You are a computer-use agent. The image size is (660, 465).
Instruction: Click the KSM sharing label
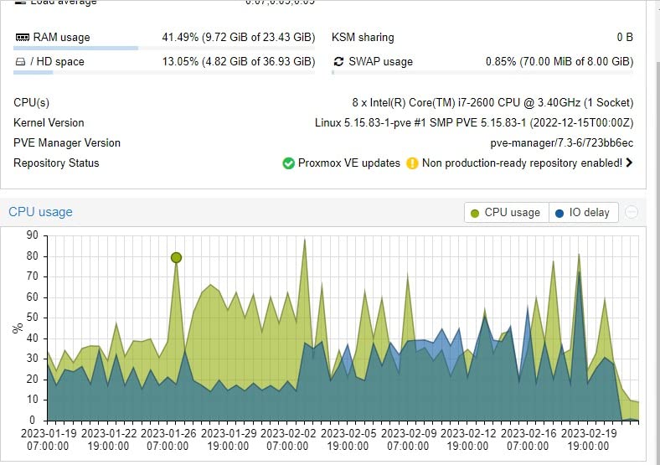(363, 37)
